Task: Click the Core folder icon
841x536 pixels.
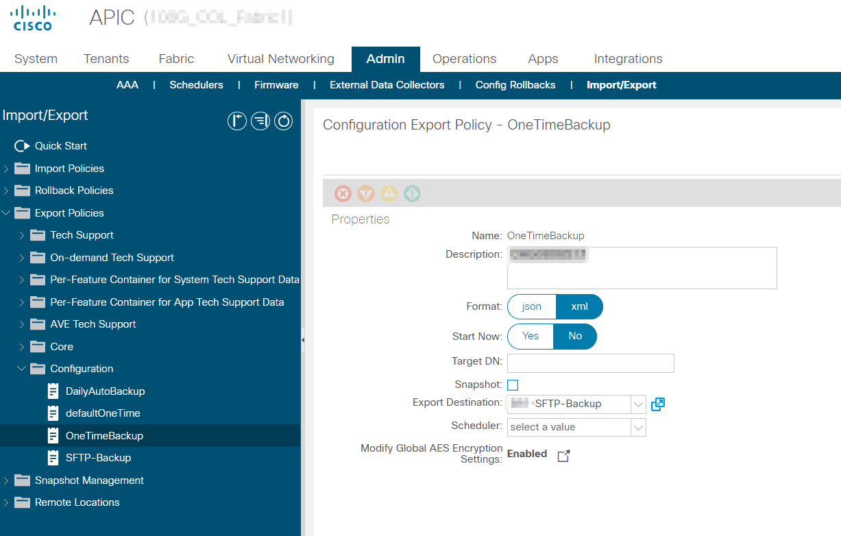Action: point(38,347)
